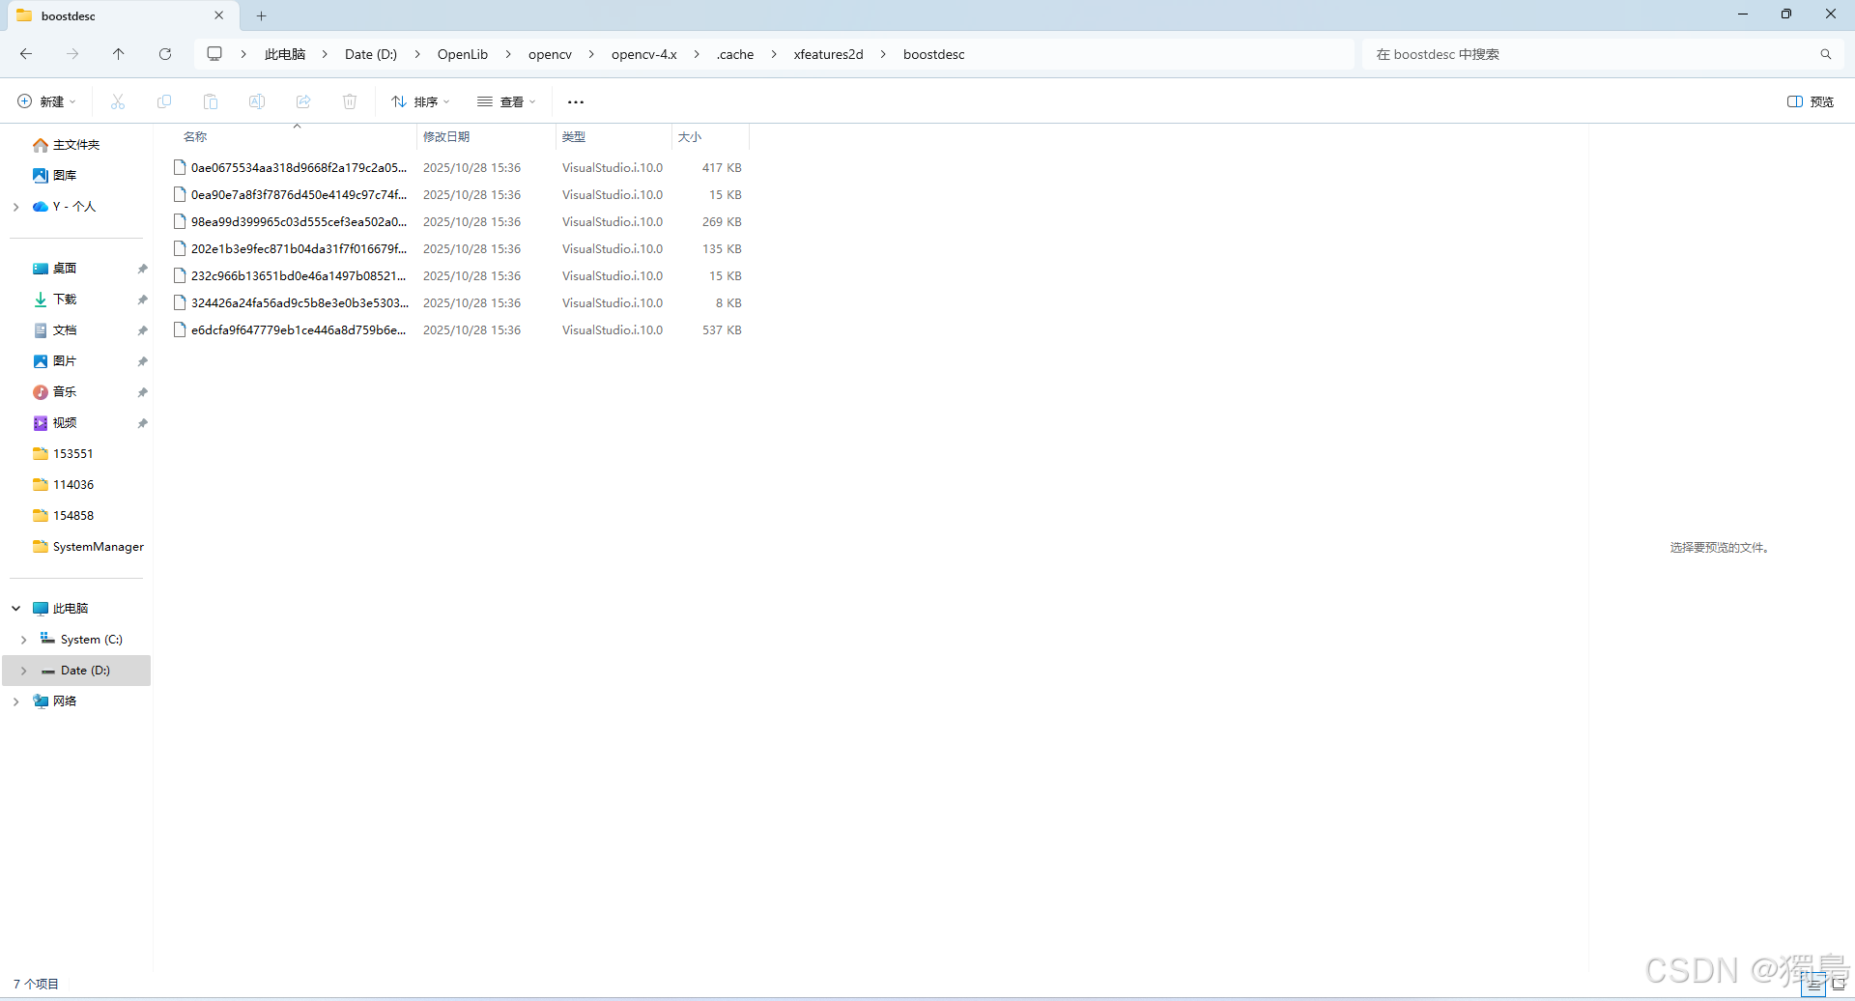Click the 537 KB size cell
Image resolution: width=1855 pixels, height=1001 pixels.
point(722,330)
